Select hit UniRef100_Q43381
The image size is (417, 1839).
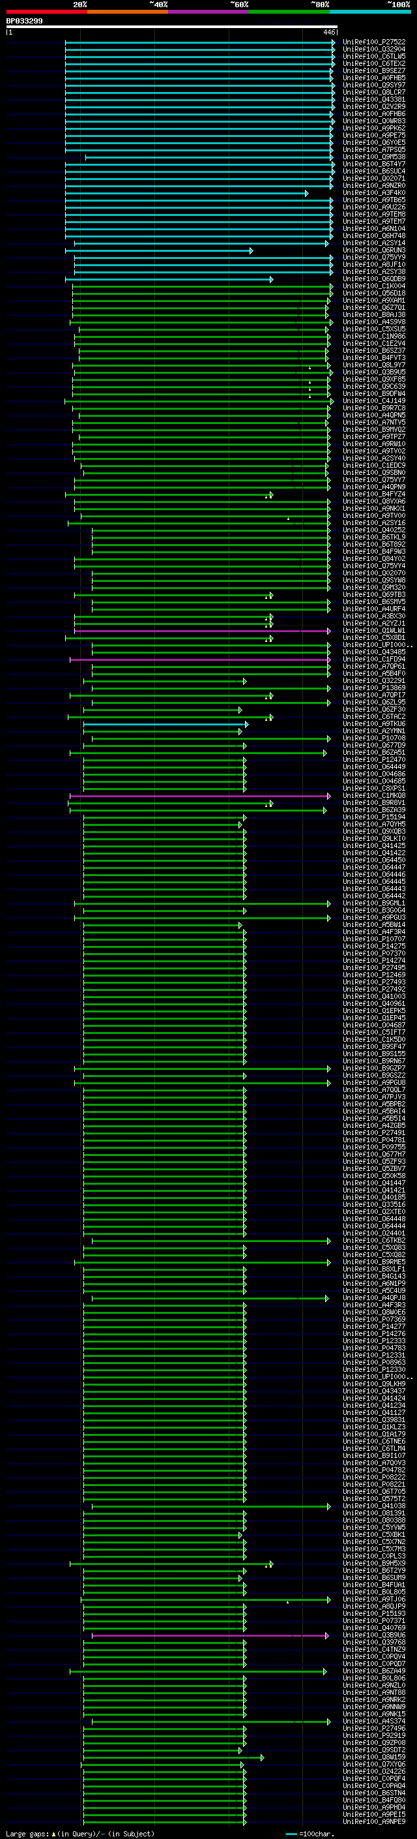(374, 99)
